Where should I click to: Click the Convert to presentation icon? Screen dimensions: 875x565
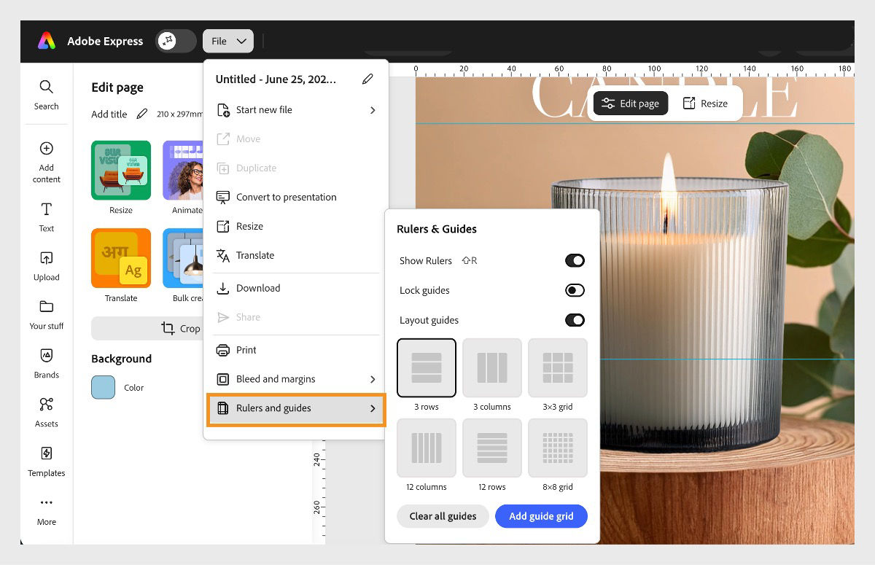pyautogui.click(x=223, y=197)
